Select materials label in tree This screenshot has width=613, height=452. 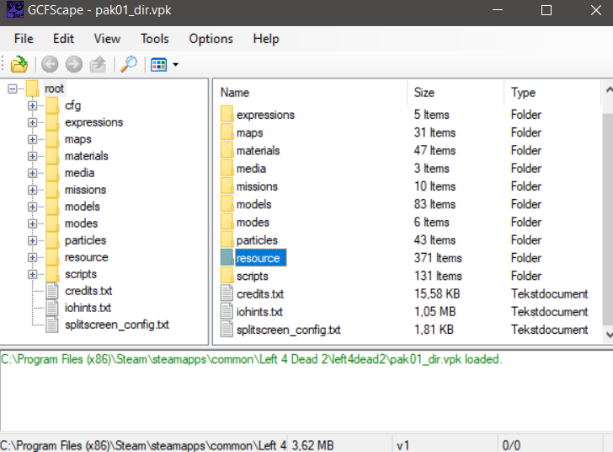coord(87,156)
